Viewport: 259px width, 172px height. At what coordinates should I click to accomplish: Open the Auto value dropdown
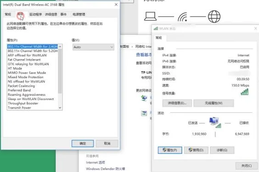pos(93,47)
